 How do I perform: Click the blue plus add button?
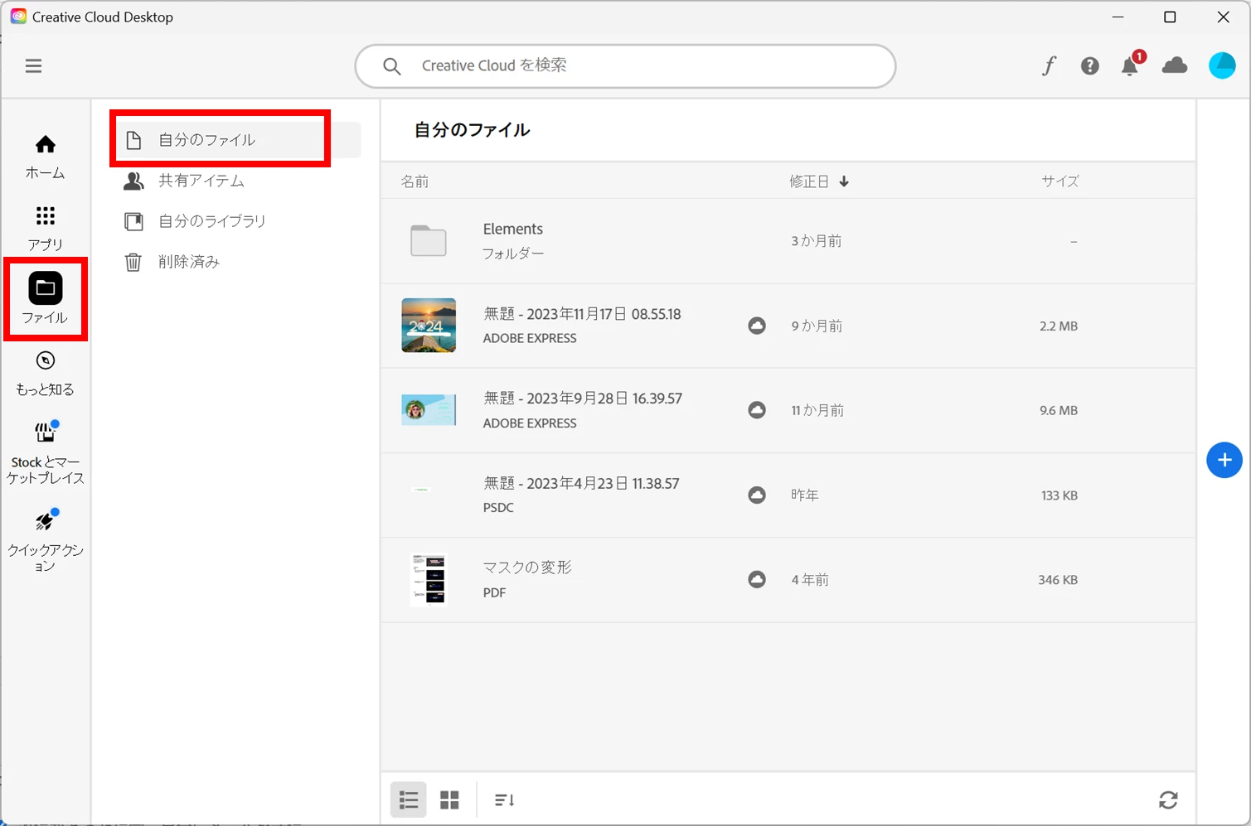(1224, 460)
